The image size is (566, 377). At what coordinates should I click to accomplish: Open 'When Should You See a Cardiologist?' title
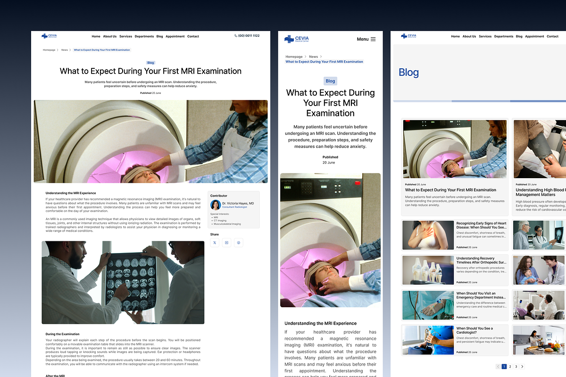pyautogui.click(x=474, y=330)
